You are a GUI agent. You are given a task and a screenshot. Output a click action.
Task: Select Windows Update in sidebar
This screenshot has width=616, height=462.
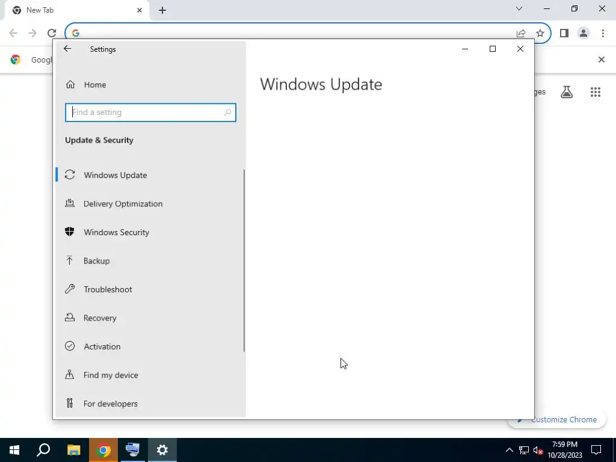point(151,175)
